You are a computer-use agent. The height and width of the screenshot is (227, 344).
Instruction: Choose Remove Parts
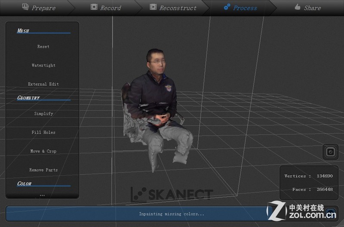pyautogui.click(x=43, y=170)
